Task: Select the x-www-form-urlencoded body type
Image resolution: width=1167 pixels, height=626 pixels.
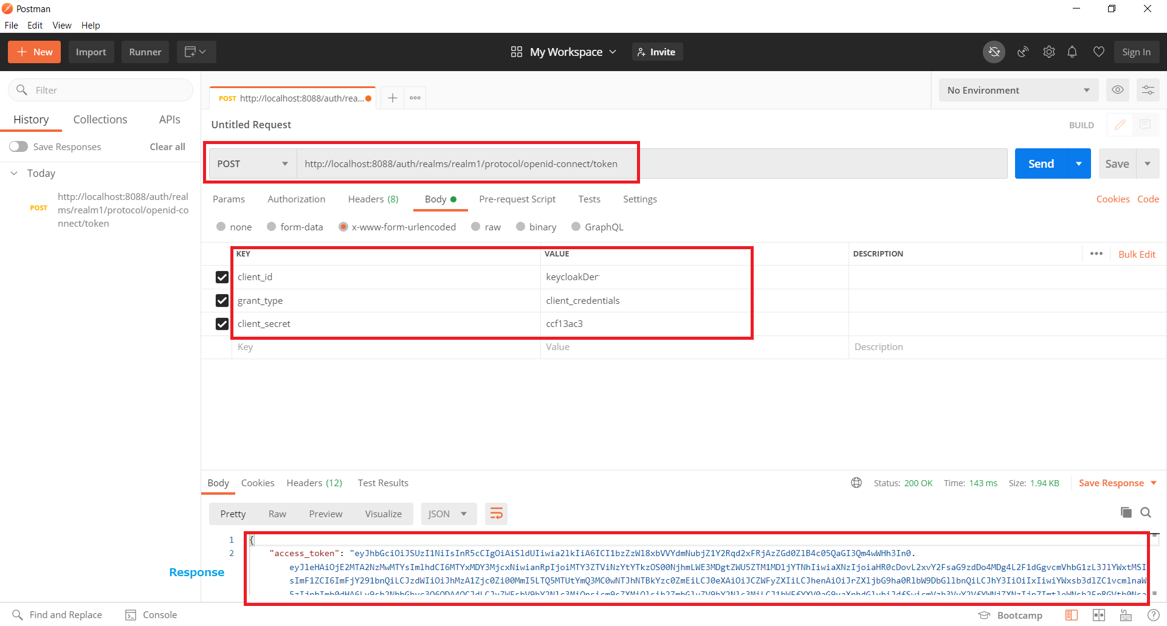Action: [343, 227]
